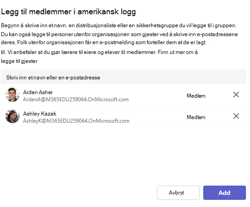250x207 pixels.
Task: Open the Medlem role dropdown for Arden Asher
Action: [x=196, y=96]
